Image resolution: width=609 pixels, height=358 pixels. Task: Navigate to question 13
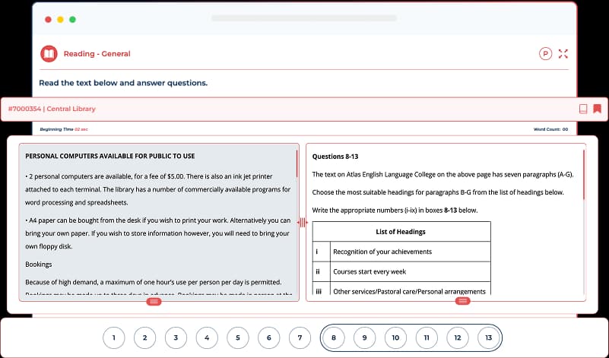pyautogui.click(x=489, y=337)
